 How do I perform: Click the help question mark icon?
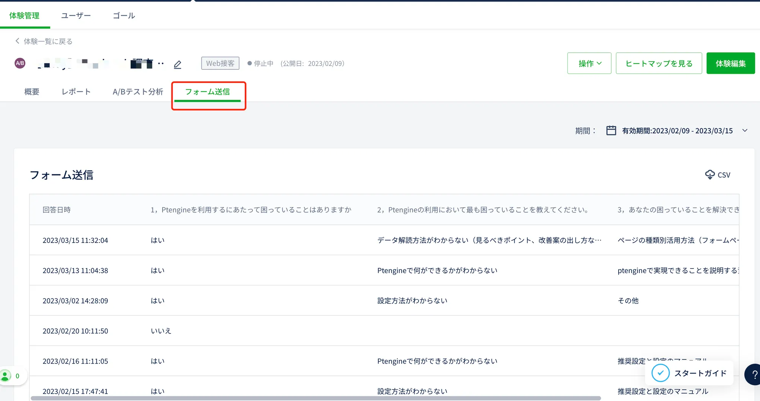click(754, 375)
